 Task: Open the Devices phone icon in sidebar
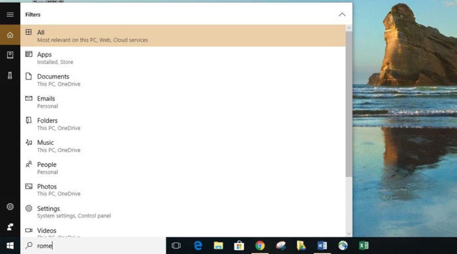10,76
